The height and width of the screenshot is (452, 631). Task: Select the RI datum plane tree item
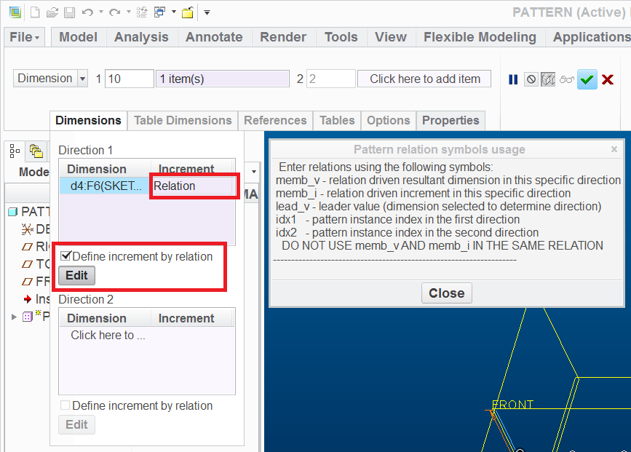[36, 247]
